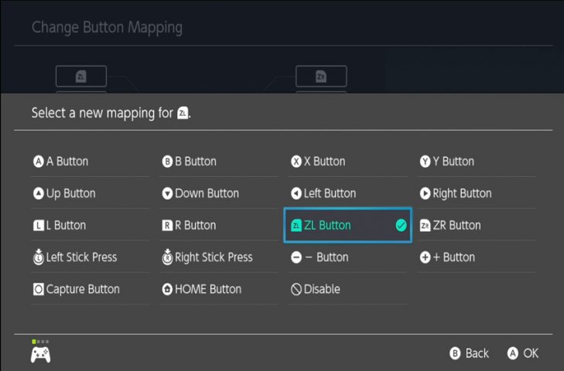The height and width of the screenshot is (371, 564).
Task: Confirm with the OK button
Action: (523, 353)
